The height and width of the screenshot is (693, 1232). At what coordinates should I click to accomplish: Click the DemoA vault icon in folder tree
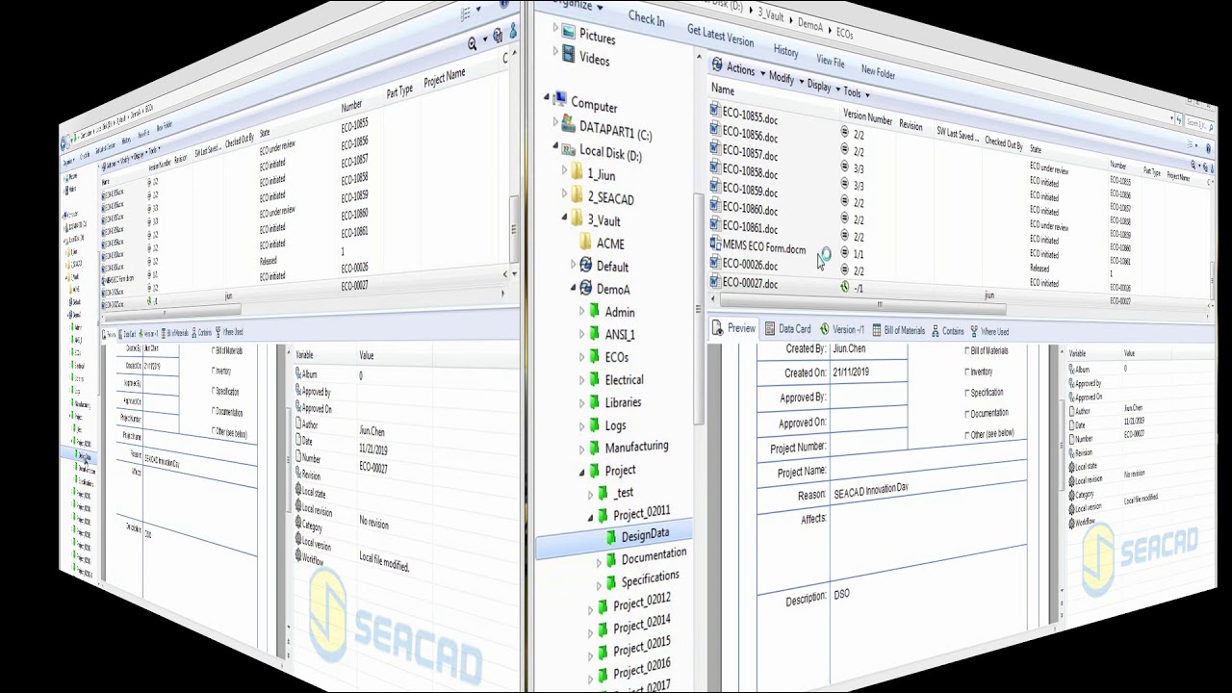[585, 288]
